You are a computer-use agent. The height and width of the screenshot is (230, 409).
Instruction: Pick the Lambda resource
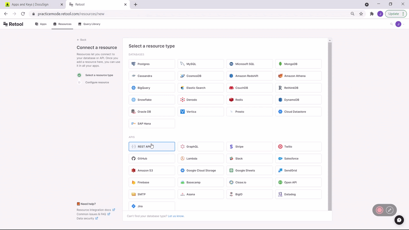click(x=201, y=158)
